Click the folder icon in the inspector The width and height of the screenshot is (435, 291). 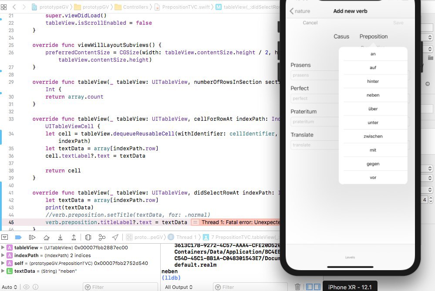click(x=430, y=58)
